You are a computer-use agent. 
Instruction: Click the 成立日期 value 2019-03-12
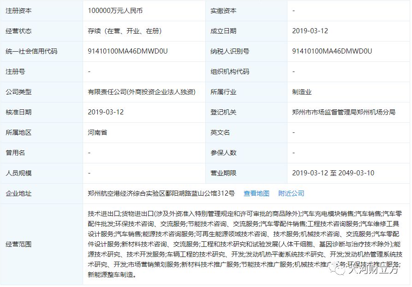click(x=310, y=31)
